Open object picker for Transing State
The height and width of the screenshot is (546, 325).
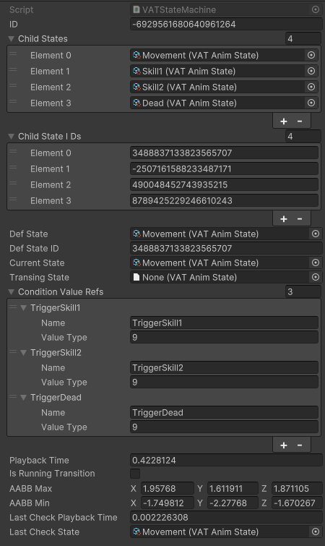click(x=316, y=277)
